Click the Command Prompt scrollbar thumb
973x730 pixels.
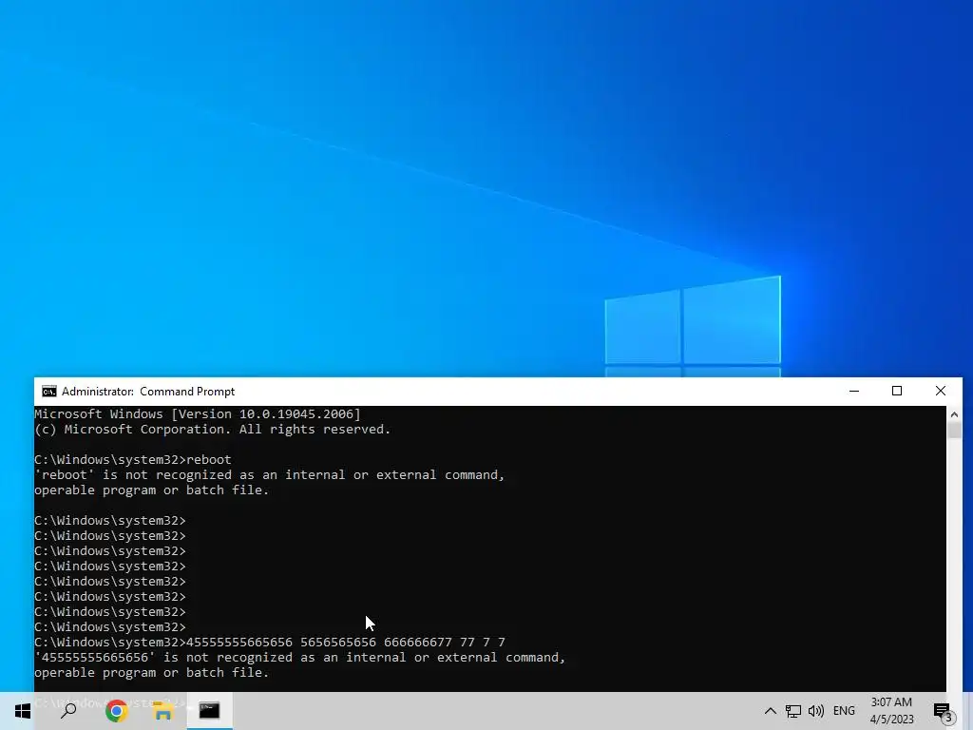[x=954, y=431]
